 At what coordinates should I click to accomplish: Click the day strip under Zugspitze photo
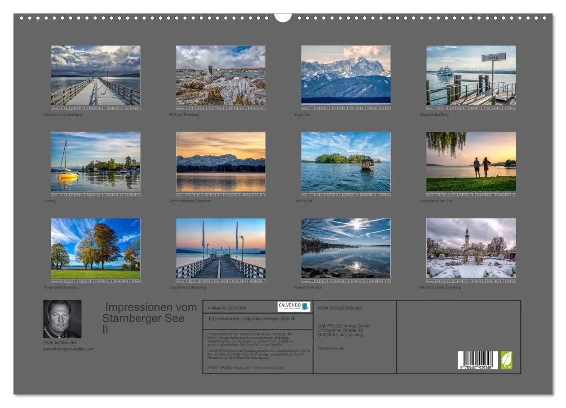click(x=346, y=108)
